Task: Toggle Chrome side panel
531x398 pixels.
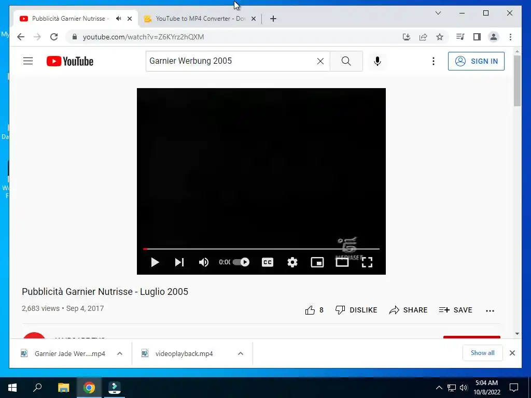Action: 477,37
